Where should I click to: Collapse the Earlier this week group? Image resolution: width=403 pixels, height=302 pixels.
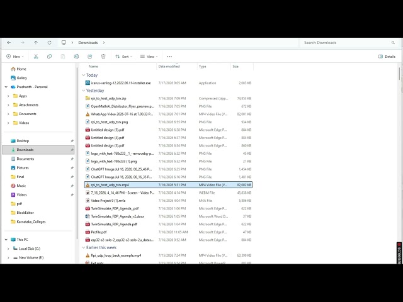pyautogui.click(x=84, y=247)
